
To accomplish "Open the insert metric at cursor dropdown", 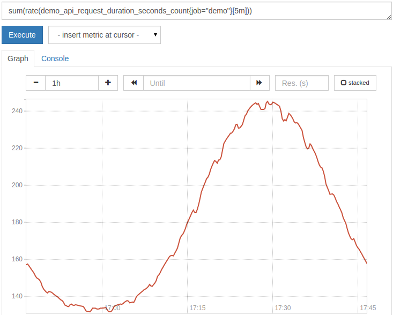I will (105, 35).
